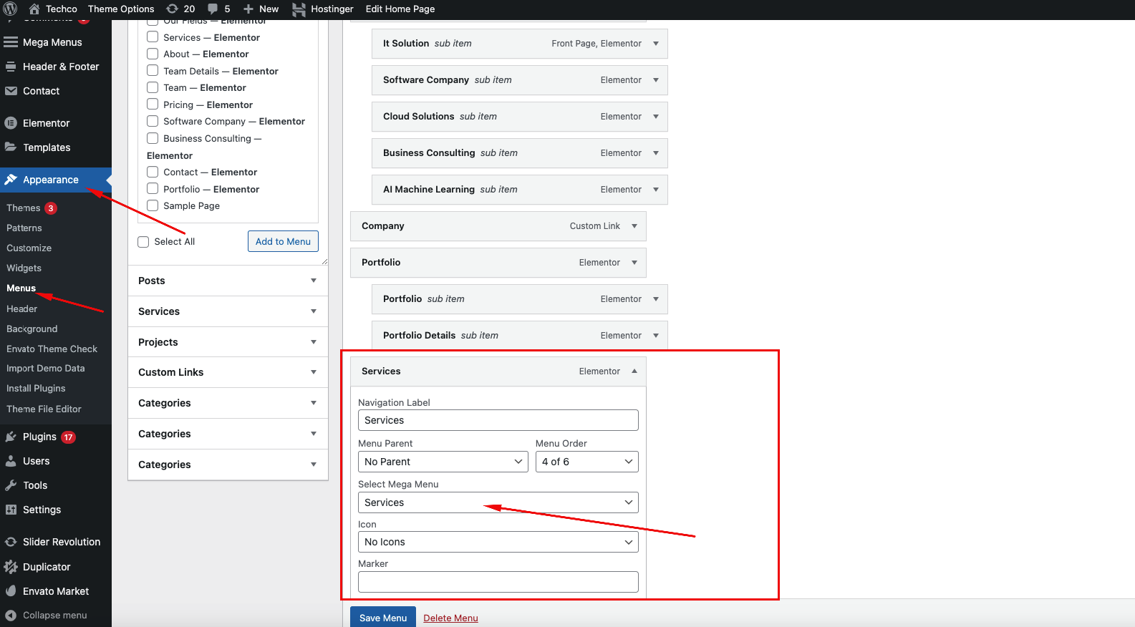This screenshot has width=1135, height=627.
Task: Open Theme Options in admin bar
Action: 121,9
